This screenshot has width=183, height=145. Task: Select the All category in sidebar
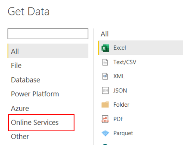click(48, 51)
